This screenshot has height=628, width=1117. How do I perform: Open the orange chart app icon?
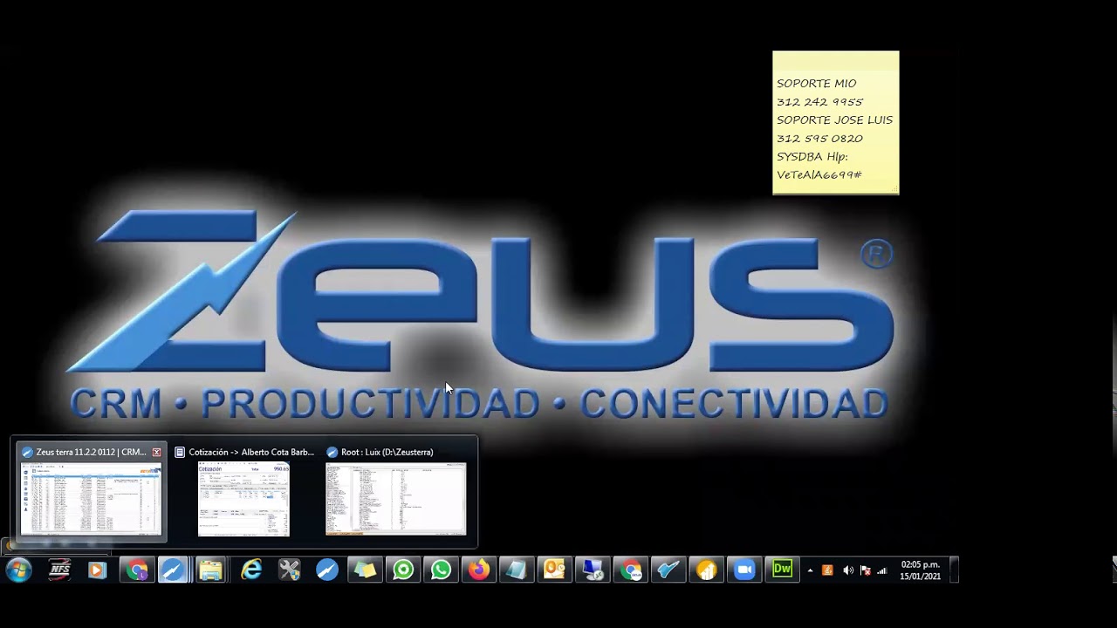click(706, 570)
